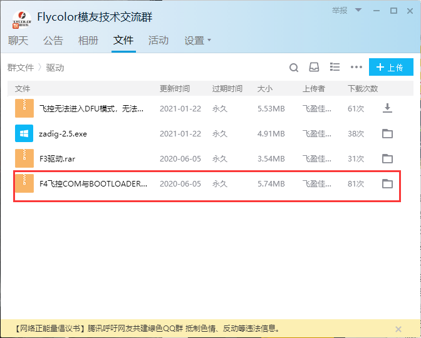Click the 上传者 column header
Screen dimensions: 421x338
coord(314,88)
